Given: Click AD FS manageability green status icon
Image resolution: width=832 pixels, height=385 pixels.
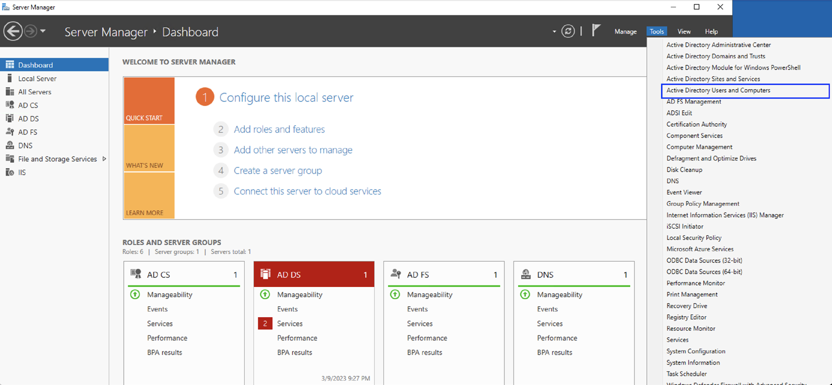Looking at the screenshot, I should [395, 294].
